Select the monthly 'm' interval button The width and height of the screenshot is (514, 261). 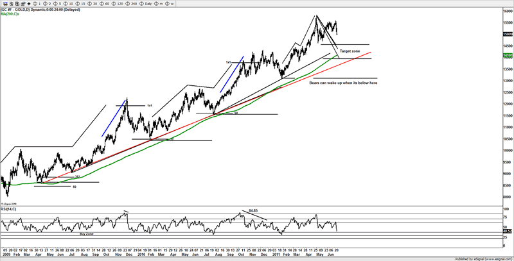(x=159, y=4)
